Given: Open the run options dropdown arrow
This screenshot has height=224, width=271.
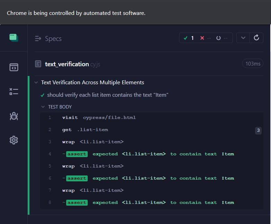Looking at the screenshot, I should (243, 38).
